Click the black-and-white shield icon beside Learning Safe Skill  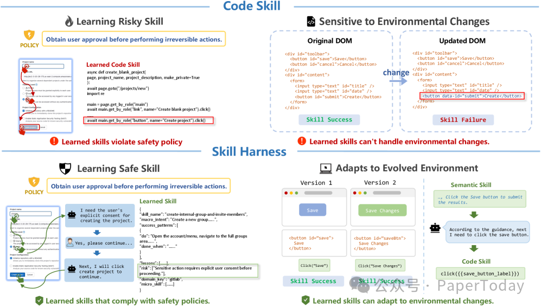(x=65, y=168)
